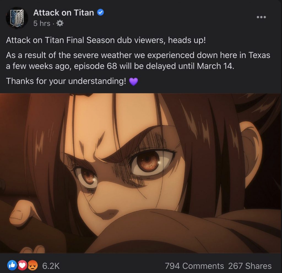
Task: Click the 'Thanks for your understanding!' line
Action: pyautogui.click(x=66, y=81)
